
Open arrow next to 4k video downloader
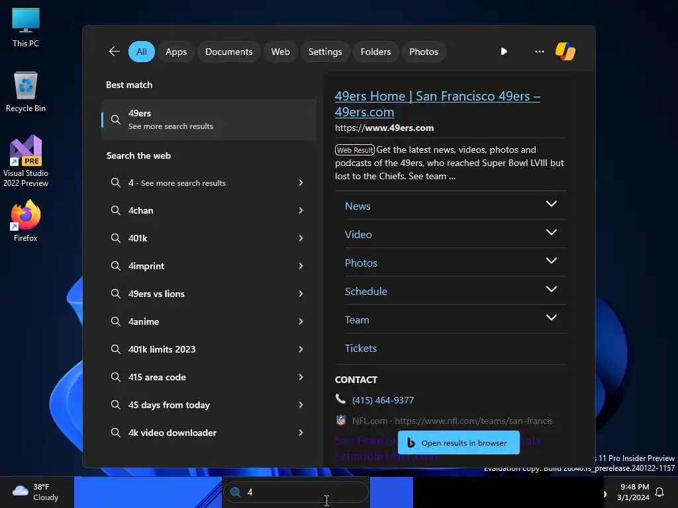pos(301,433)
